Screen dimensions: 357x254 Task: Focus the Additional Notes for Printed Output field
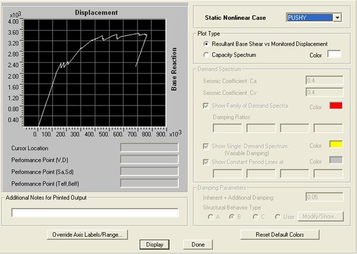(95, 213)
